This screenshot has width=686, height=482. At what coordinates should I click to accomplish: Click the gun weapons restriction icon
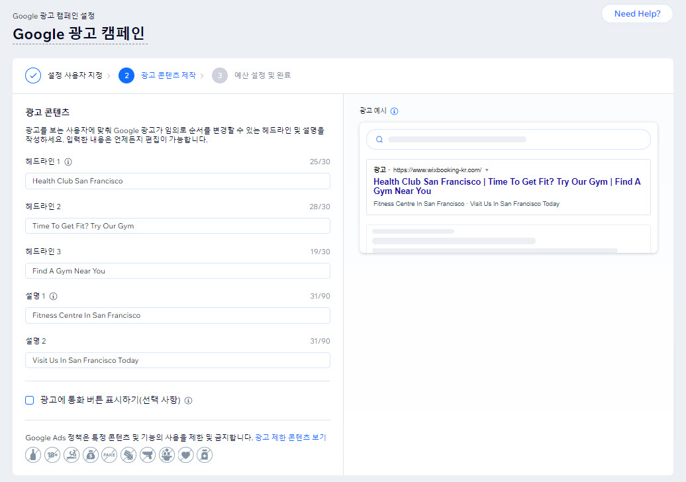pos(148,455)
